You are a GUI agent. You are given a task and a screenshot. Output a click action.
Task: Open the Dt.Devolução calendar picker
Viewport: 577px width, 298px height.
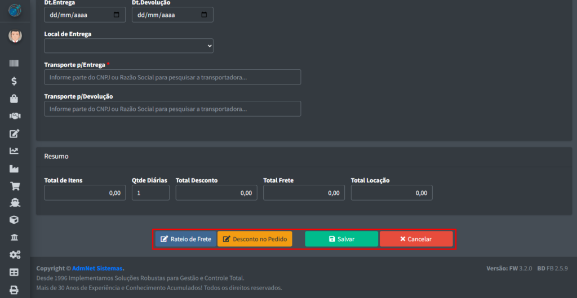click(204, 15)
